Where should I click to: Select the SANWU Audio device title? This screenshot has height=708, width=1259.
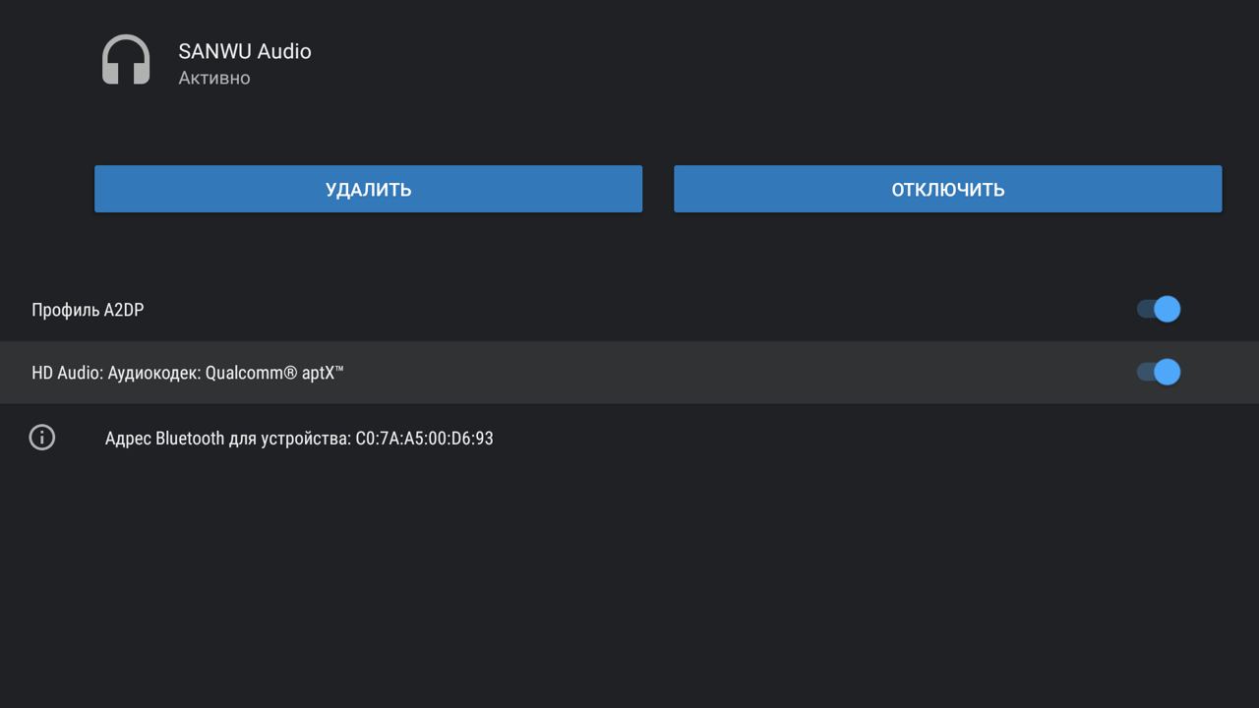pos(245,51)
